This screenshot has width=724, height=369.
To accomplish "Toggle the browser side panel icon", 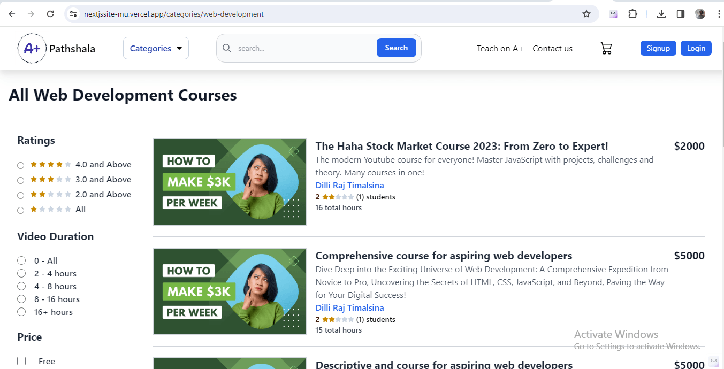I will [681, 14].
